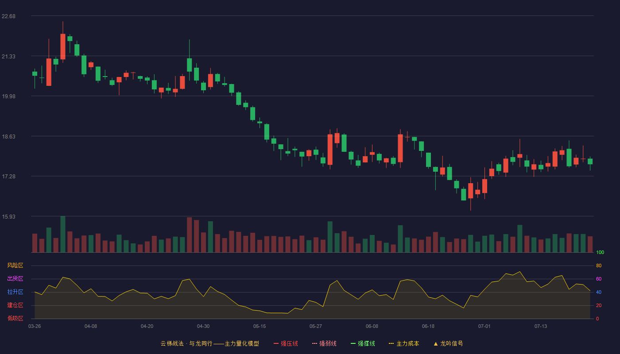Click the orange 80 indicator scale label
Viewport: 620px width, 354px height.
[599, 266]
